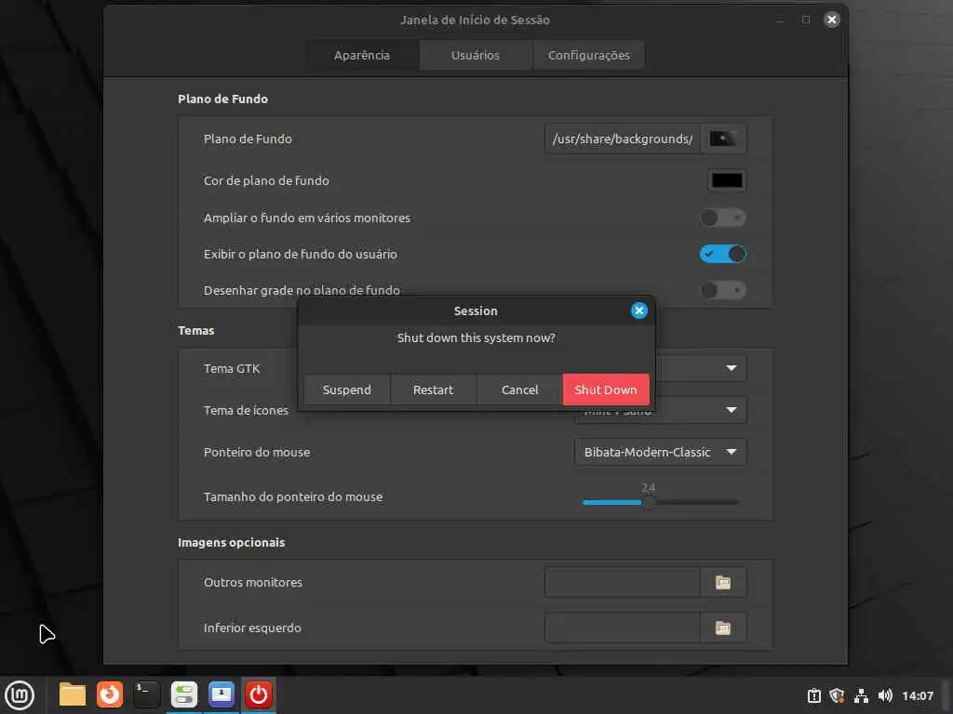Click the show desktop strip at panel edge
This screenshot has height=714, width=953.
(x=946, y=695)
